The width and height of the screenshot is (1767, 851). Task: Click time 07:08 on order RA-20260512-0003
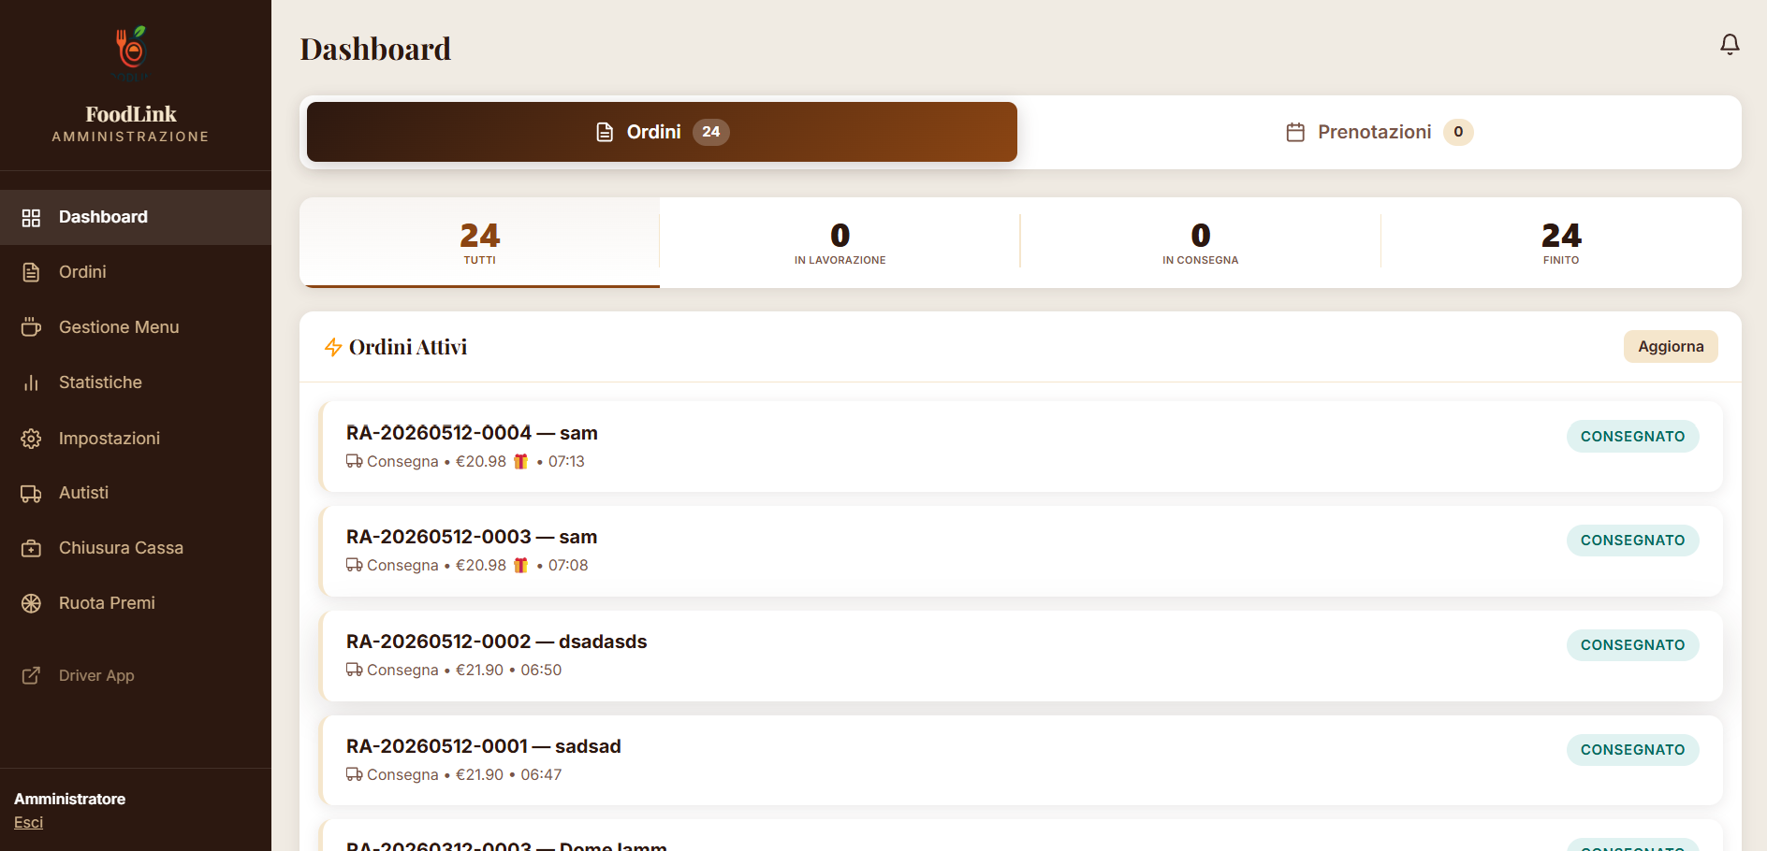(x=568, y=565)
